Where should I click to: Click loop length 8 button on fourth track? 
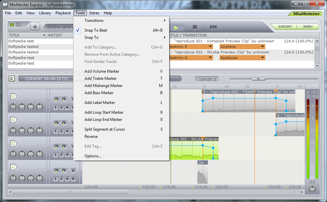point(73,179)
